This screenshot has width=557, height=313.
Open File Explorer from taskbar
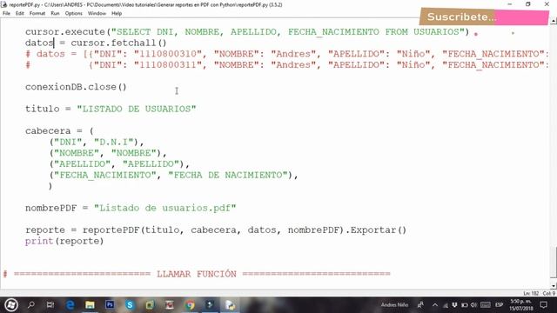[90, 304]
